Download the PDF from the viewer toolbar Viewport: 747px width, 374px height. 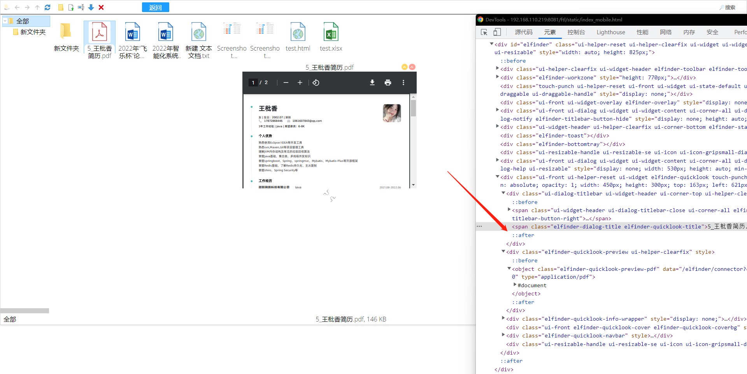[372, 83]
